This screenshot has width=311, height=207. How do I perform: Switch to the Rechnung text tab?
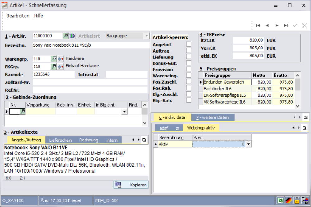click(x=89, y=140)
